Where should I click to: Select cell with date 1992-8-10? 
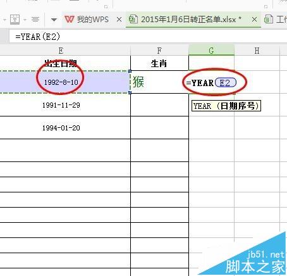(x=65, y=82)
